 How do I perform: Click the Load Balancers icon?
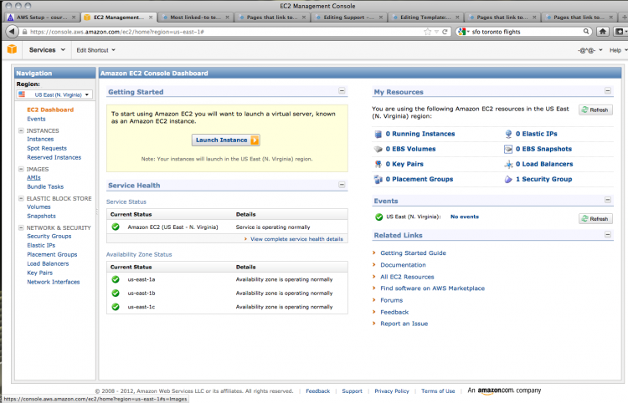coord(508,165)
